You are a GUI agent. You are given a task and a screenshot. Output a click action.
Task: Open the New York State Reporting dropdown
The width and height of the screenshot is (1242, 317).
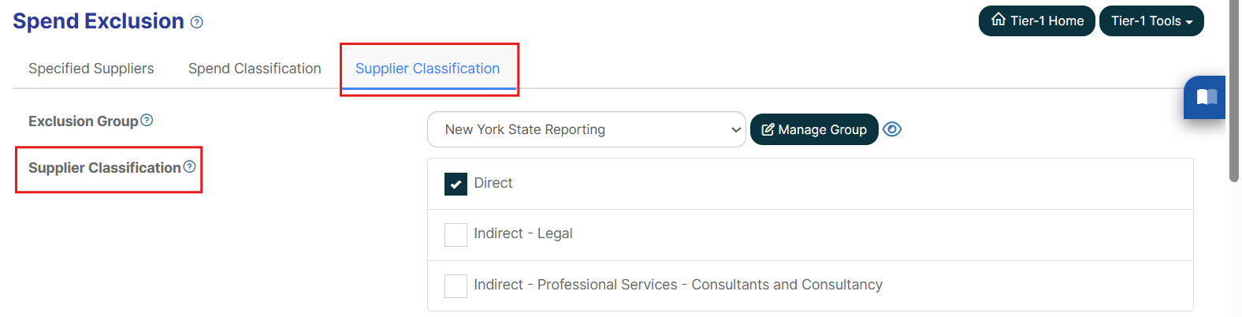586,129
